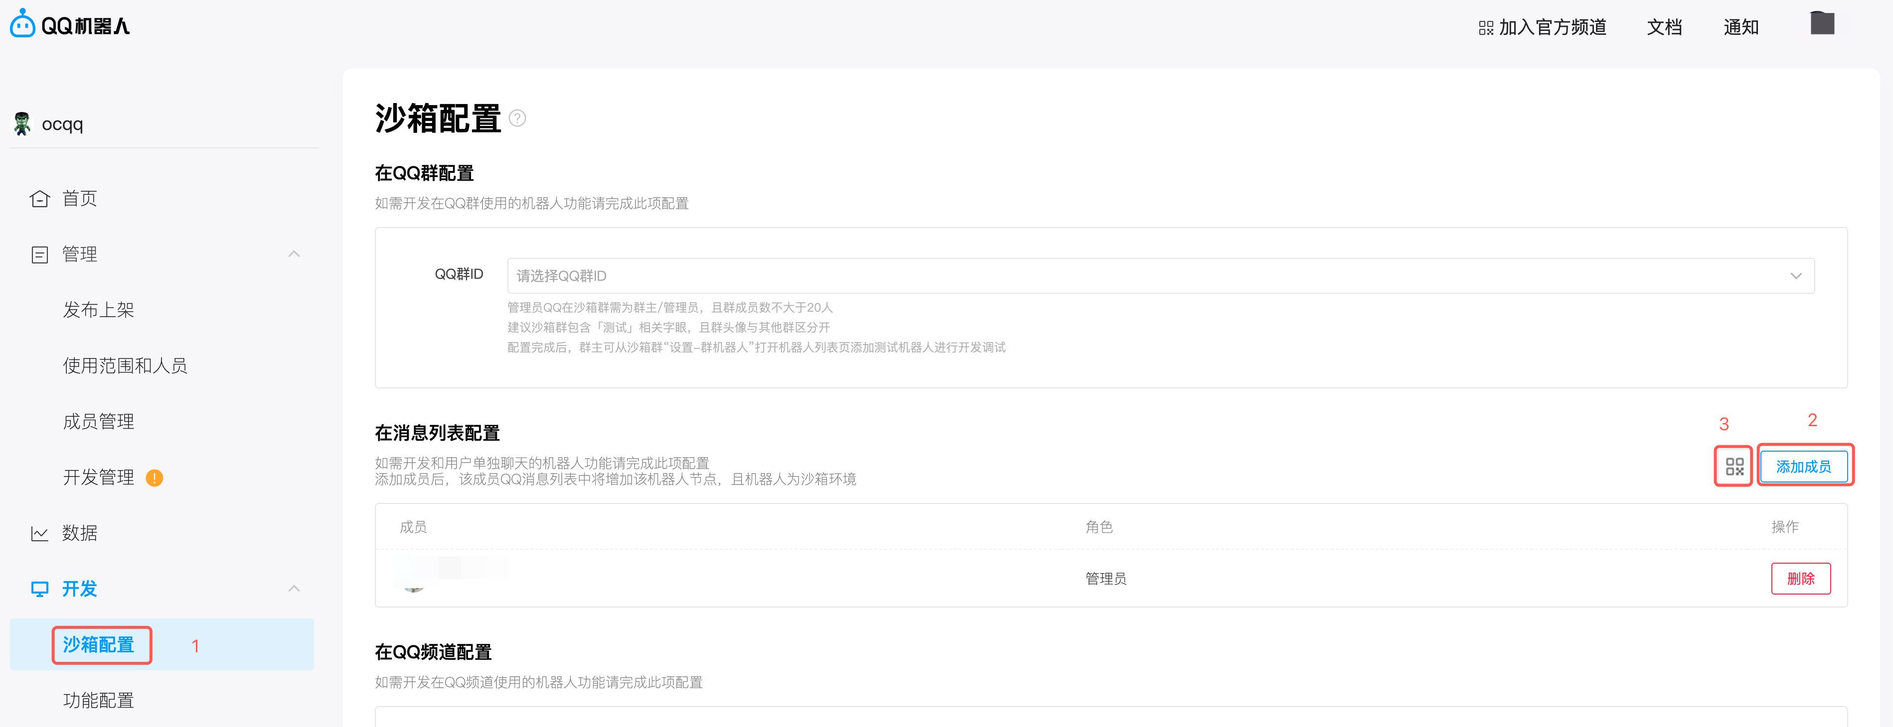Click the user avatar in top right
This screenshot has width=1893, height=727.
1822,24
